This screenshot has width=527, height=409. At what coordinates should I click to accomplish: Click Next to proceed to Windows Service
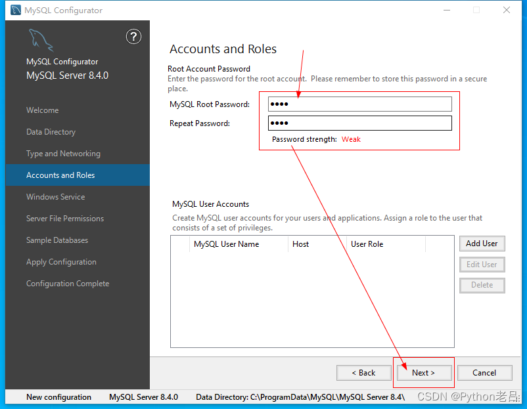[424, 372]
